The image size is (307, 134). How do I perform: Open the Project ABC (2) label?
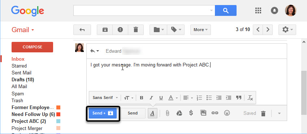tap(29, 121)
